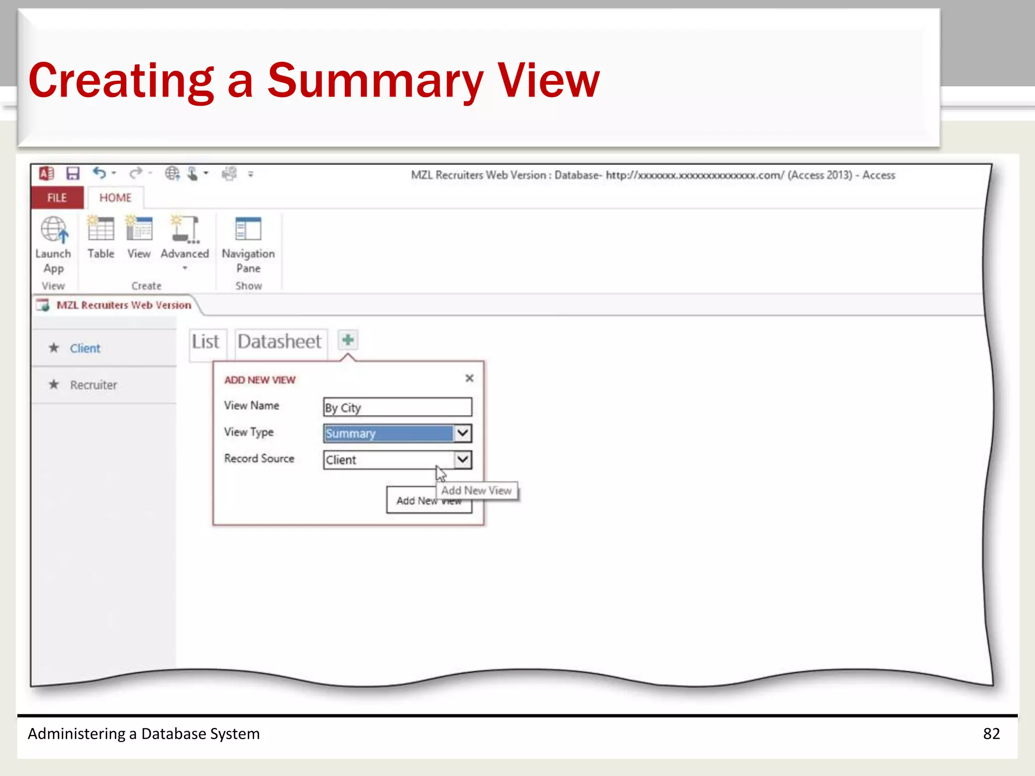
Task: Open the Record Source dropdown arrow
Action: click(462, 460)
